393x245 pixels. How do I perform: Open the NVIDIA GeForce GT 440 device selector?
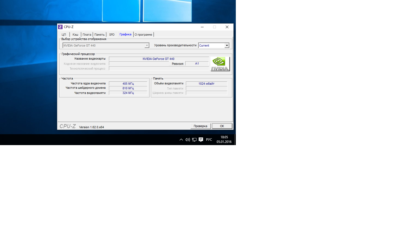coord(106,45)
